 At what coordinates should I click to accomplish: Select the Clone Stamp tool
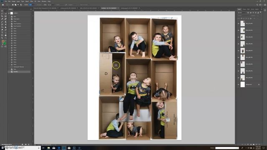[x=5, y=22]
